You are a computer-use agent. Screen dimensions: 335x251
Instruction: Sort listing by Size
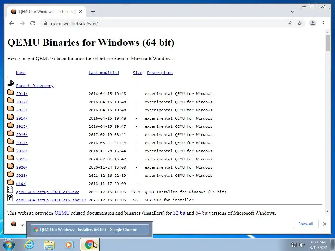(138, 73)
